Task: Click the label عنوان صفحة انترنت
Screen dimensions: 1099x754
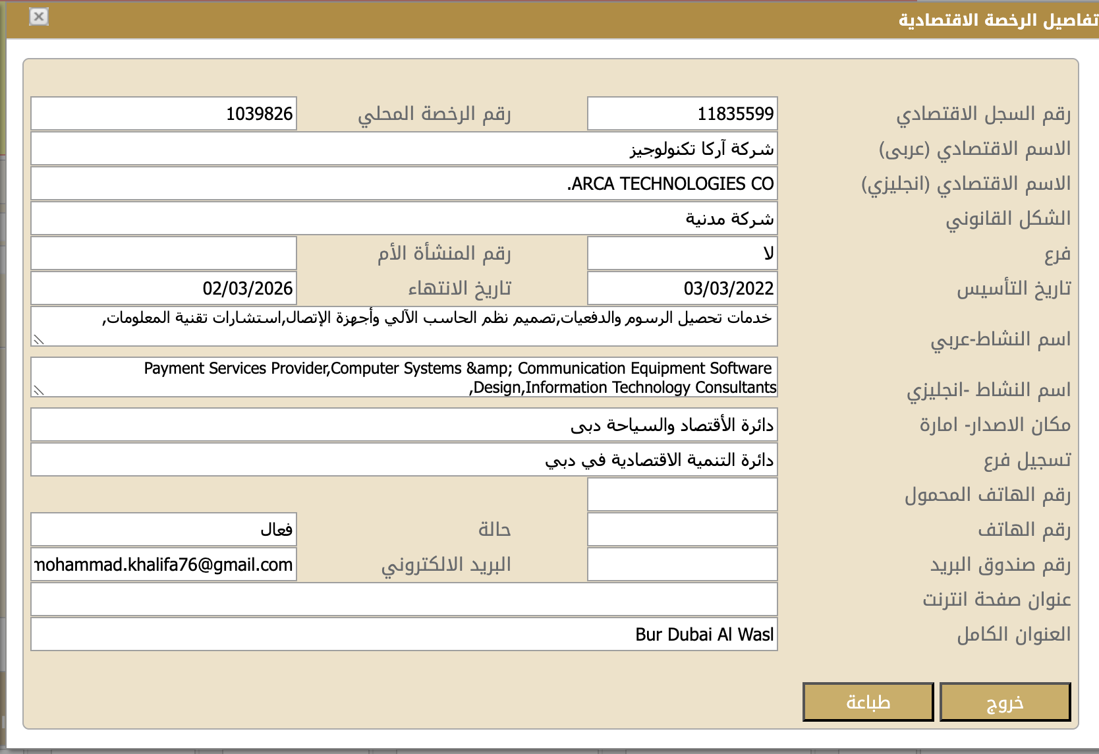Action: click(997, 600)
